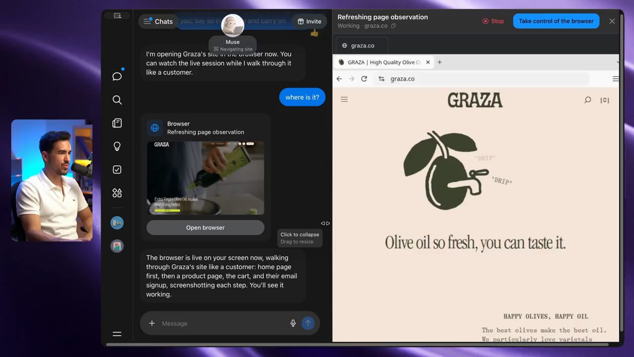The image size is (634, 357).
Task: Open the Graza browser preview thumbnail
Action: point(205,178)
